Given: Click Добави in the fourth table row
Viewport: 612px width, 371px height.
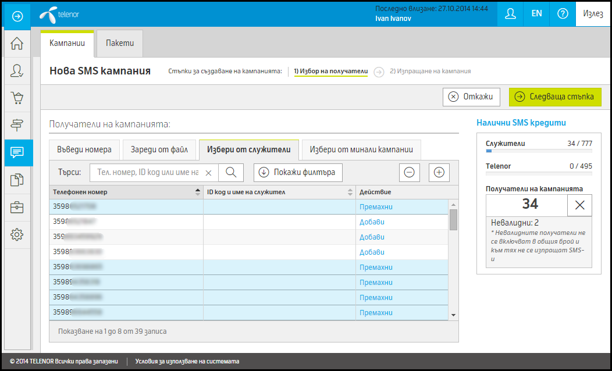Looking at the screenshot, I should (372, 252).
